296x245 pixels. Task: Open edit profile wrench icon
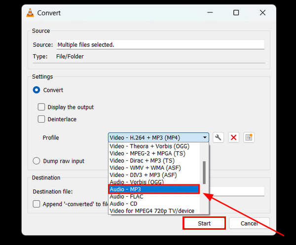pos(218,138)
